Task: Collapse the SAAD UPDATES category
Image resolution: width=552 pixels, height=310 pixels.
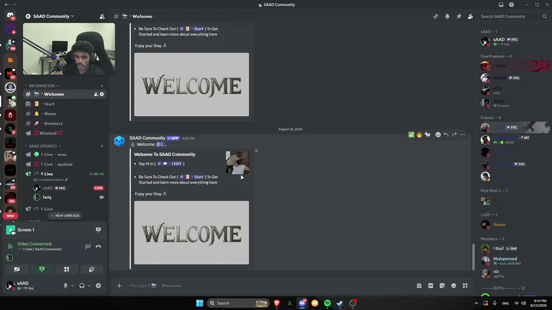Action: [x=45, y=146]
